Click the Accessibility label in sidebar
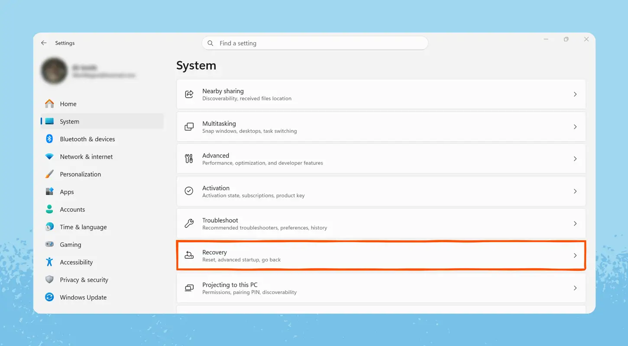 pyautogui.click(x=76, y=262)
